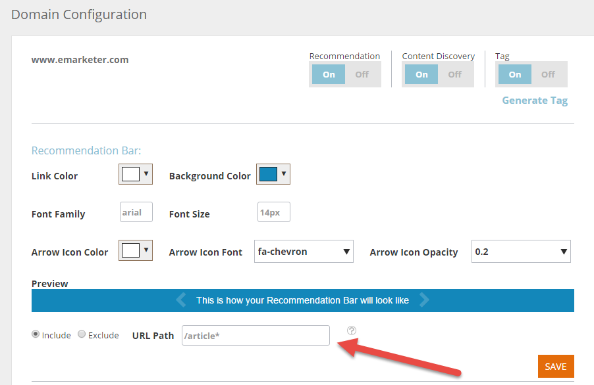Turn Content Discovery off
Image resolution: width=594 pixels, height=385 pixels.
[x=455, y=74]
